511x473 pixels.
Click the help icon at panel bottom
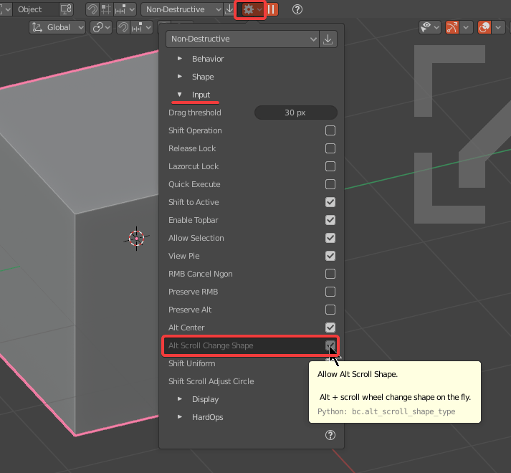(330, 435)
